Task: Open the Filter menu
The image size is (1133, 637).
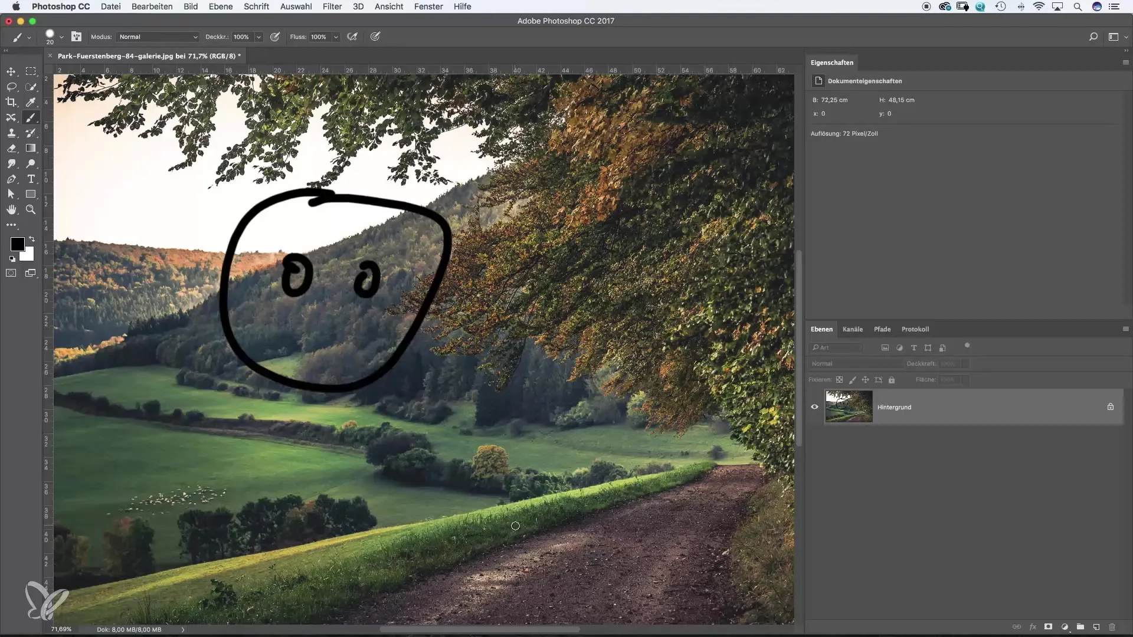Action: pyautogui.click(x=332, y=6)
